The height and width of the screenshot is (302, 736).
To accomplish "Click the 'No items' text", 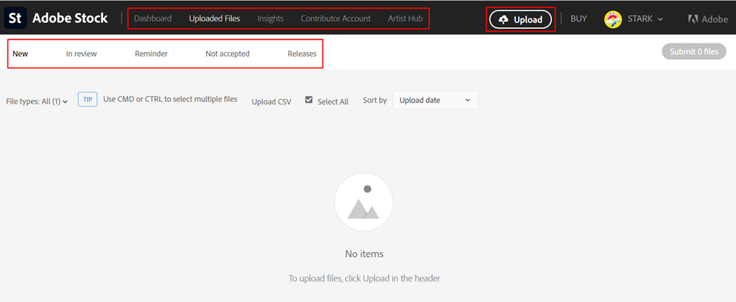I will tap(364, 254).
